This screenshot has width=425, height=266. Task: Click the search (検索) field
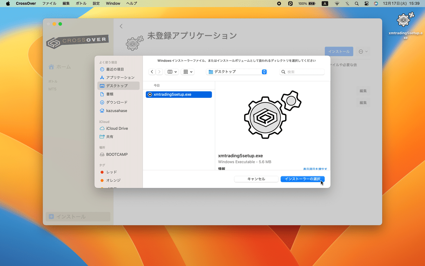click(302, 72)
